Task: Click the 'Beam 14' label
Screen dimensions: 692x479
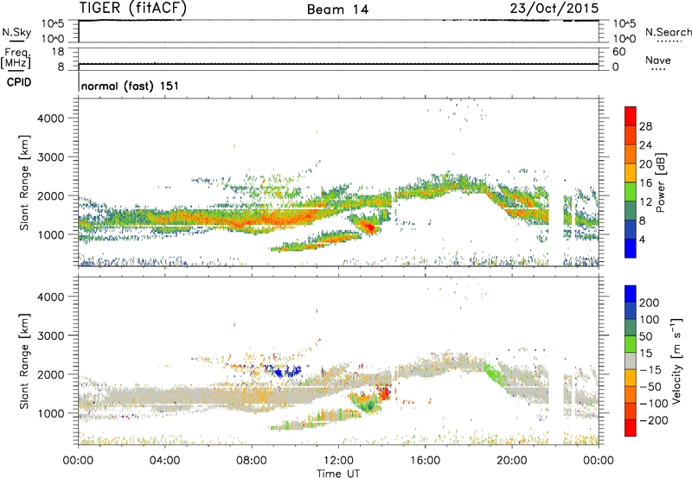Action: click(x=337, y=10)
